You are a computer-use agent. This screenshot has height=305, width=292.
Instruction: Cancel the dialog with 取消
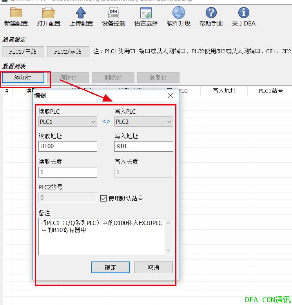(x=154, y=267)
